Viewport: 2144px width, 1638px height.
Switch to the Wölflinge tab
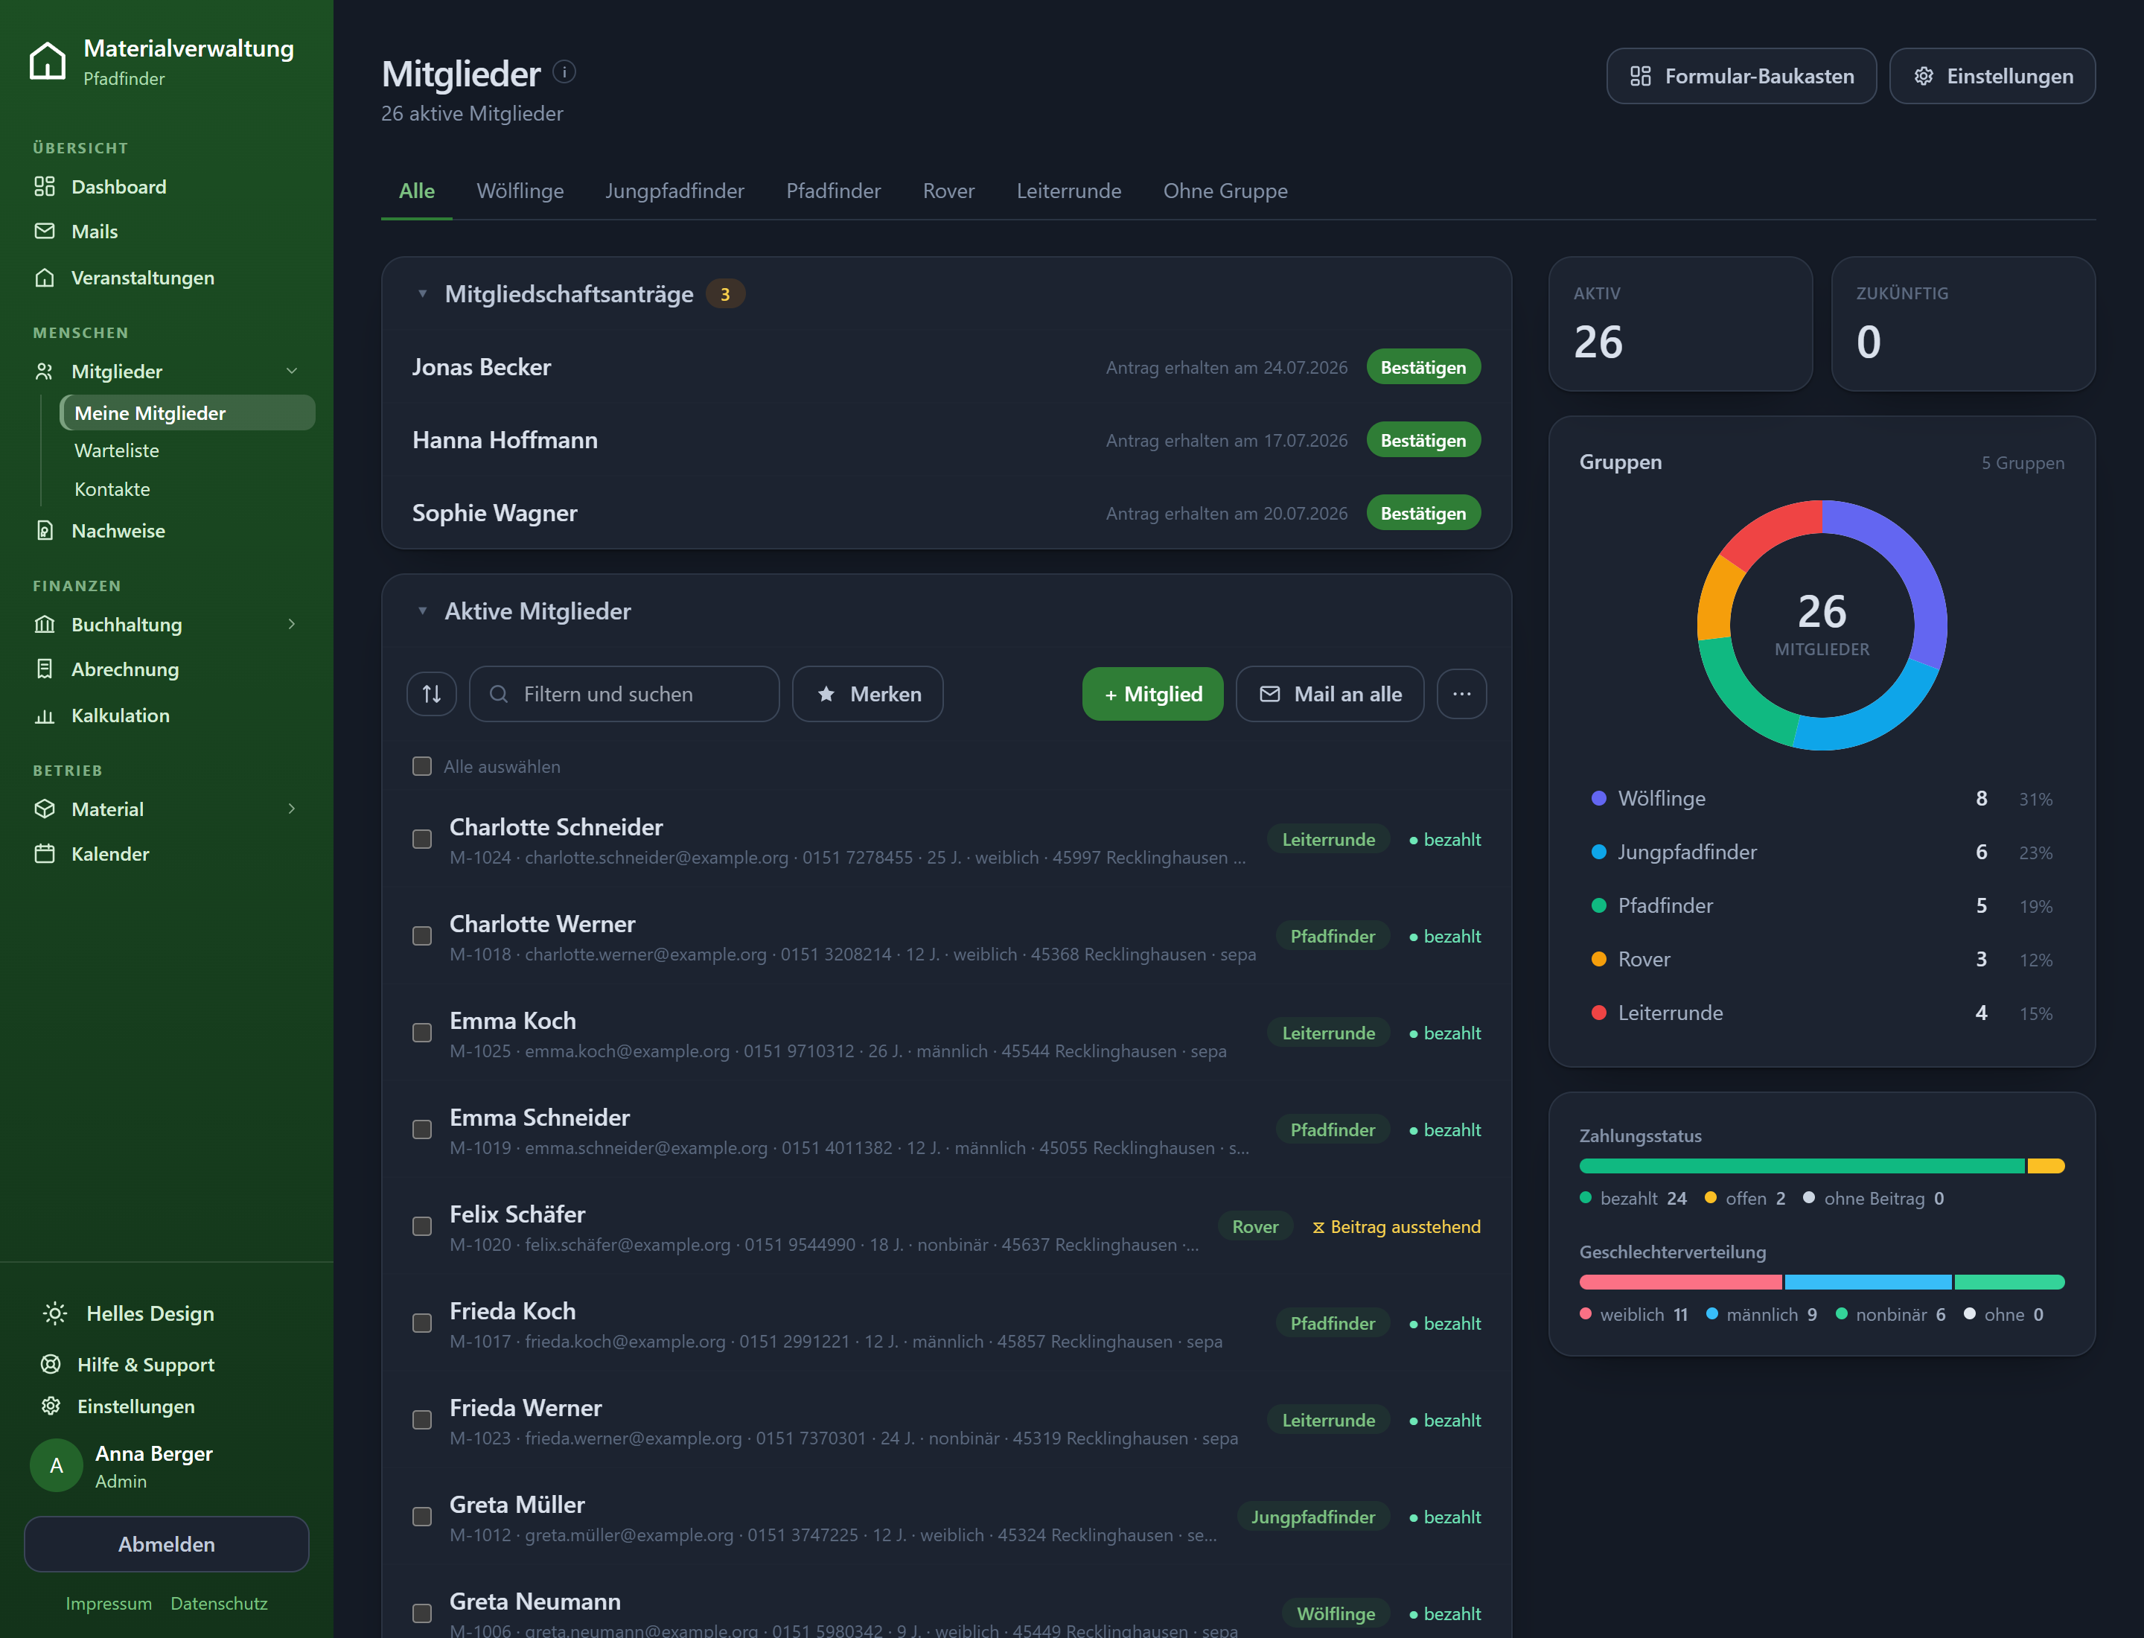tap(520, 191)
